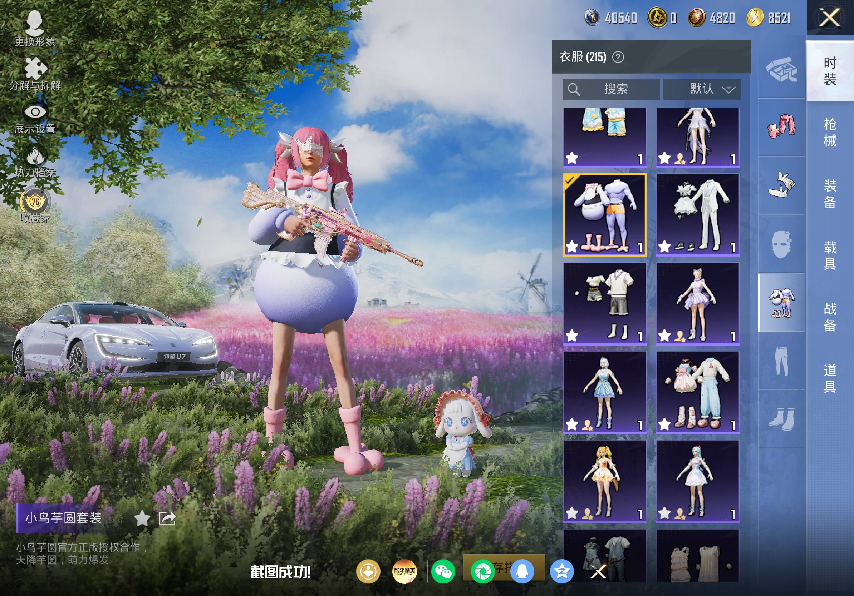The width and height of the screenshot is (854, 596).
Task: Select the outfit clothes category icon
Action: pos(781,302)
